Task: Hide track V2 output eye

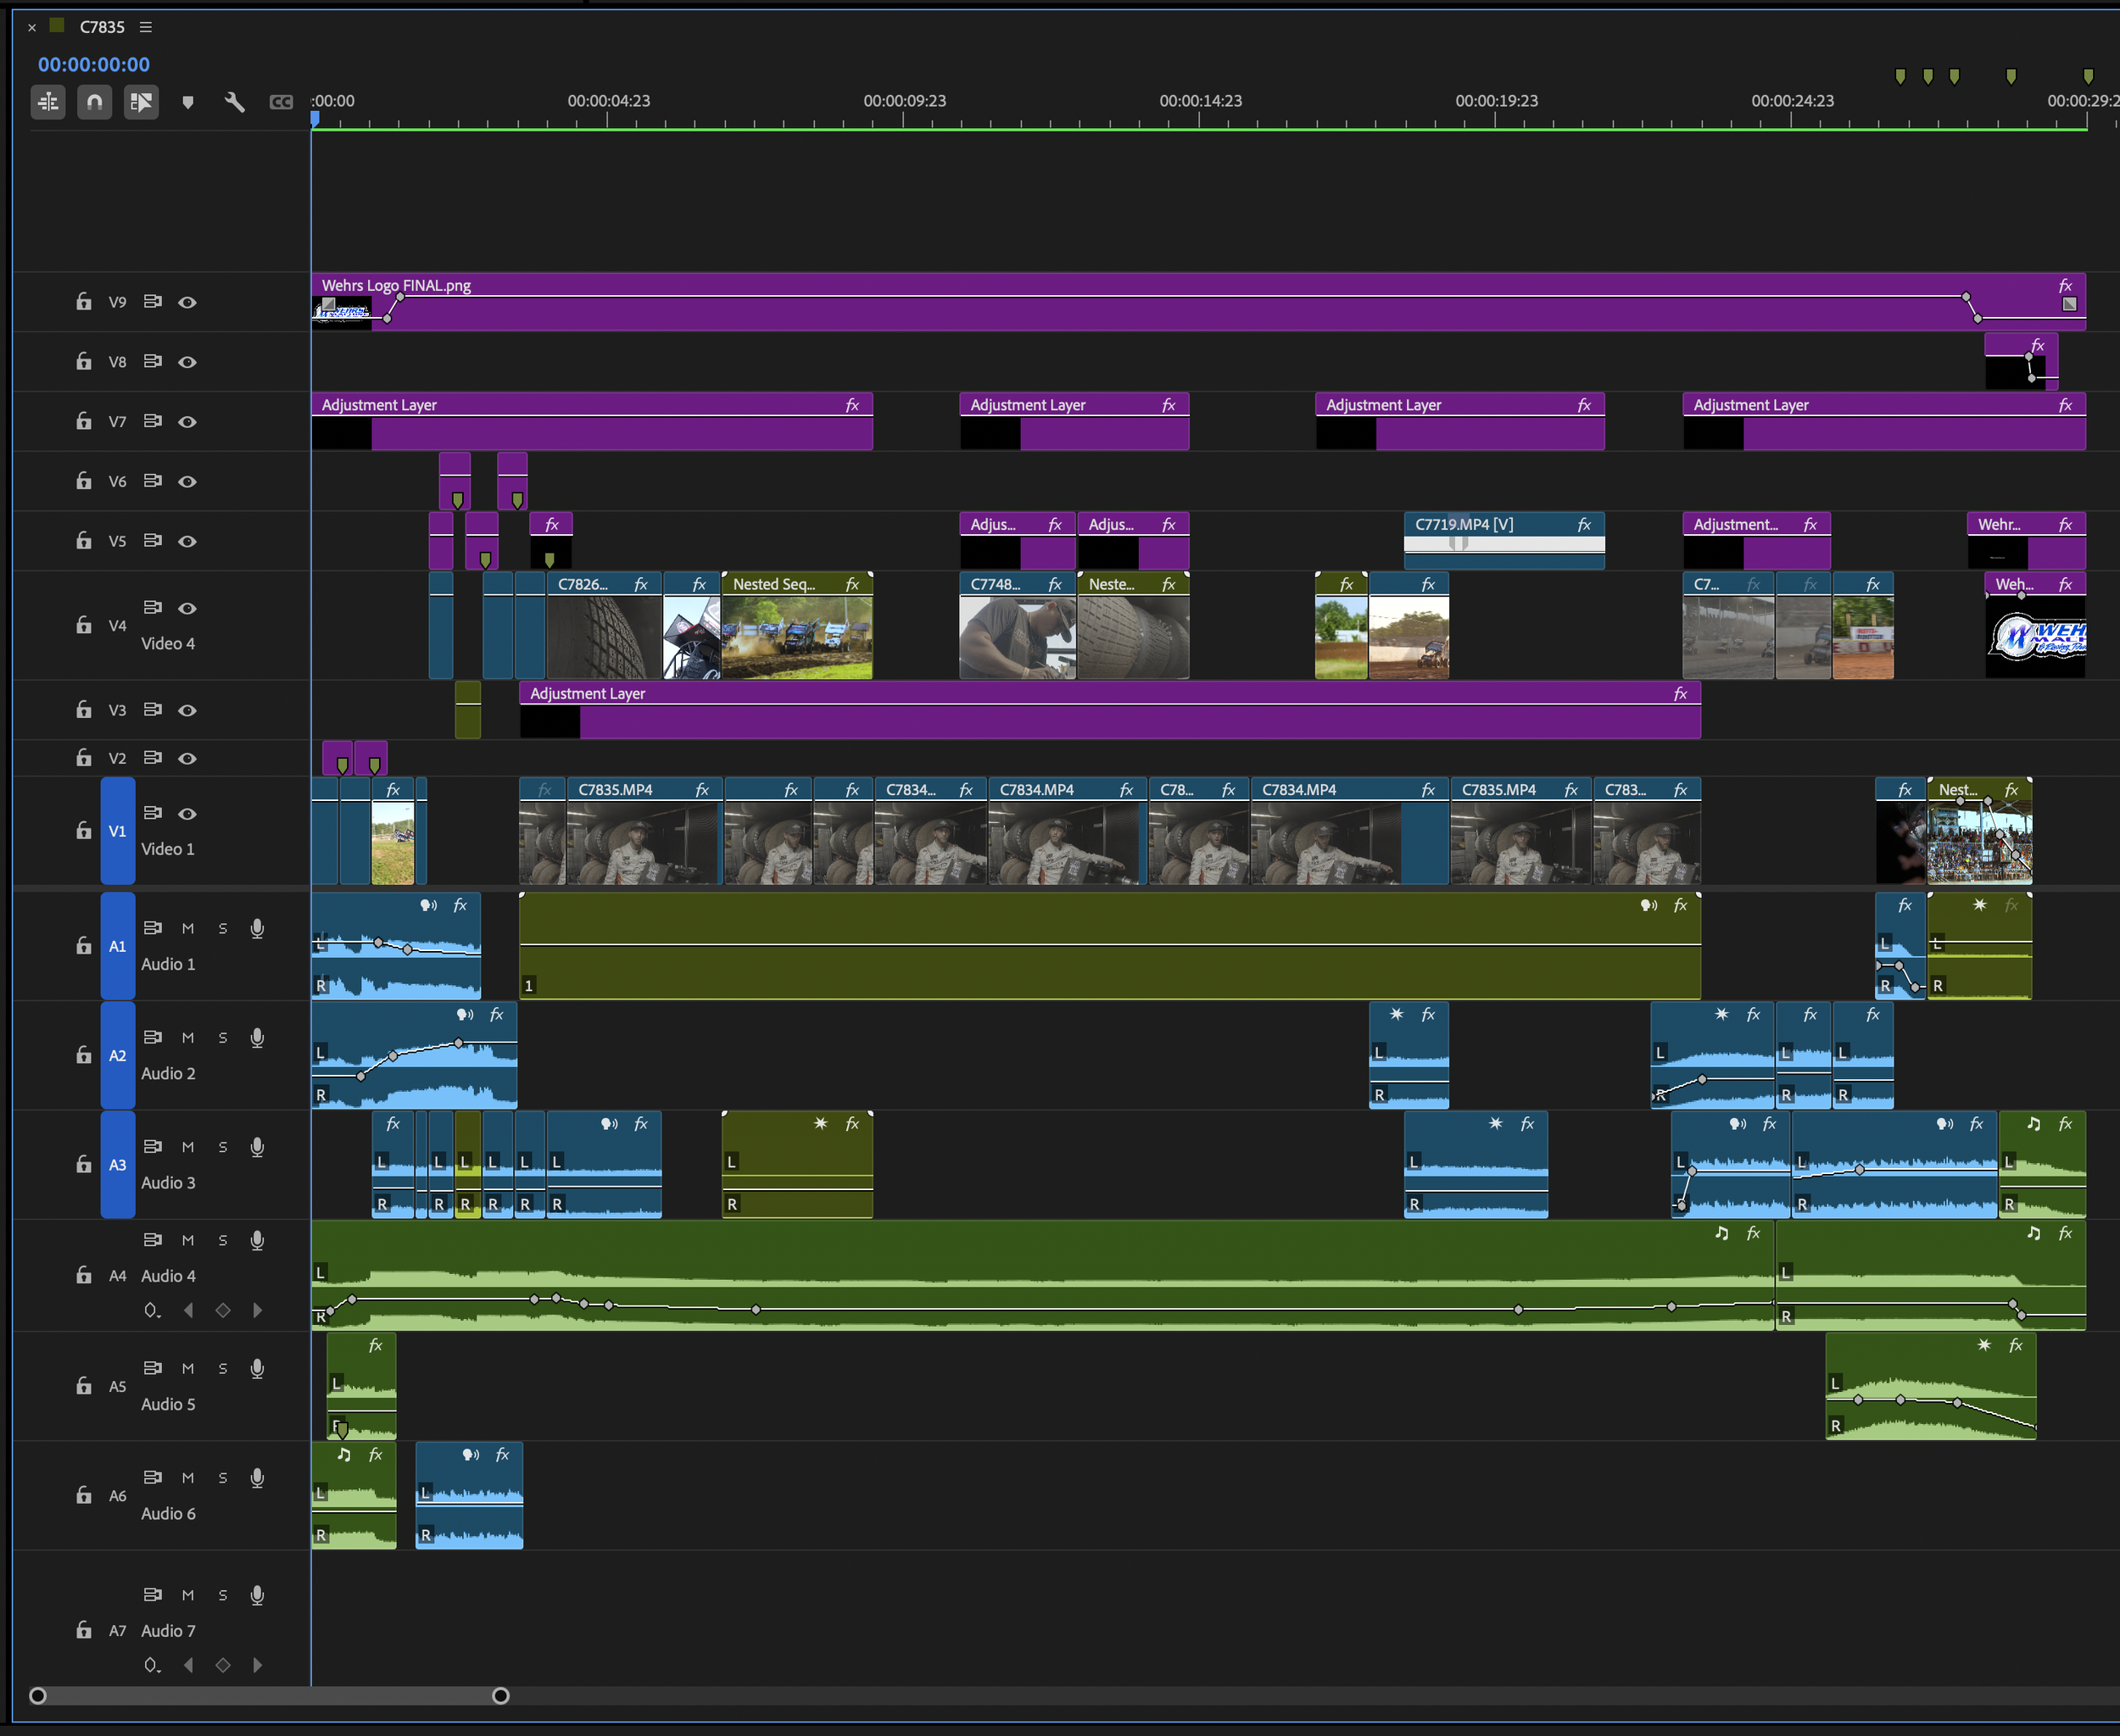Action: click(x=187, y=758)
